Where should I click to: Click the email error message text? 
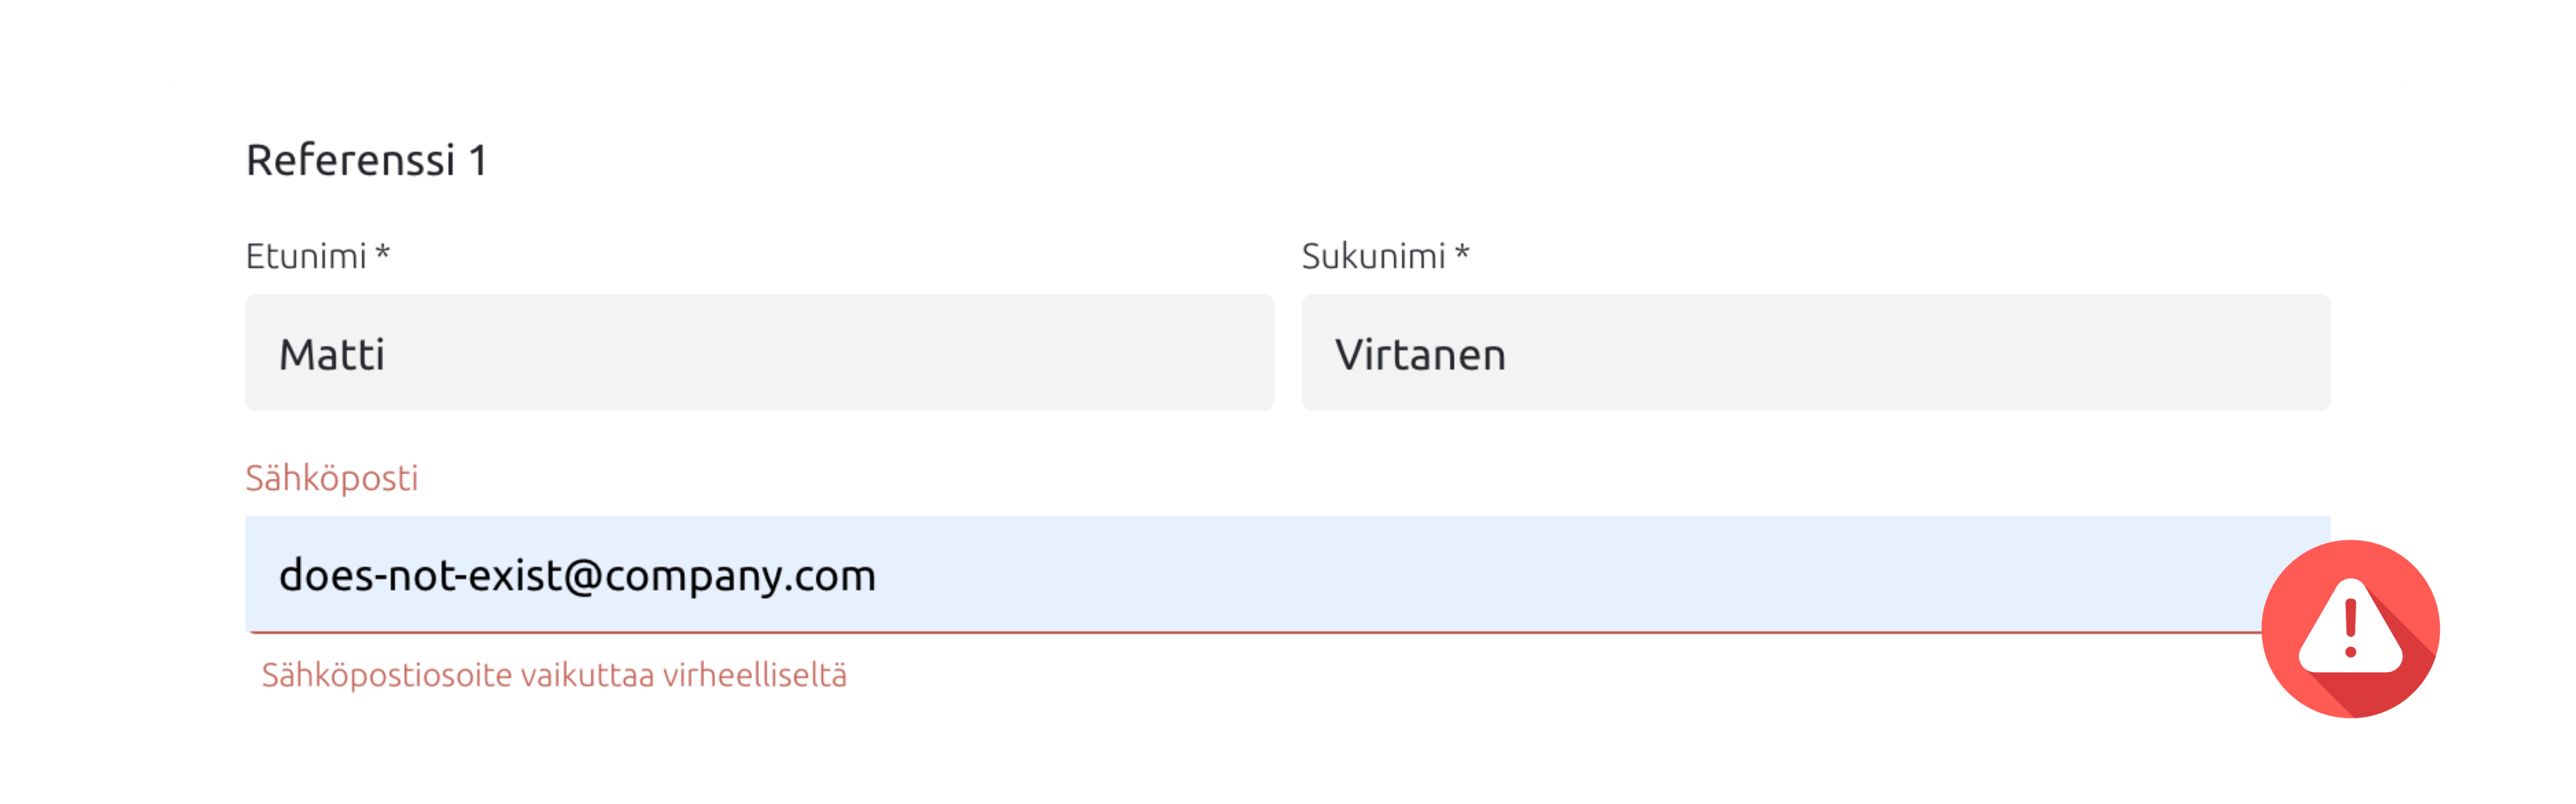pyautogui.click(x=554, y=675)
